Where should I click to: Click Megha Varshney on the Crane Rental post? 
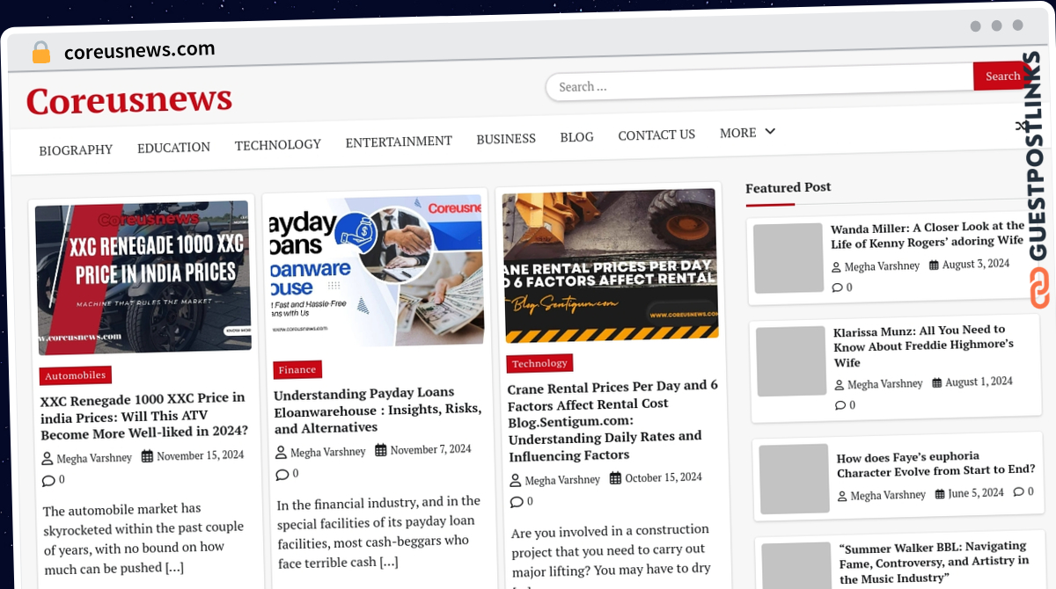[x=562, y=480]
